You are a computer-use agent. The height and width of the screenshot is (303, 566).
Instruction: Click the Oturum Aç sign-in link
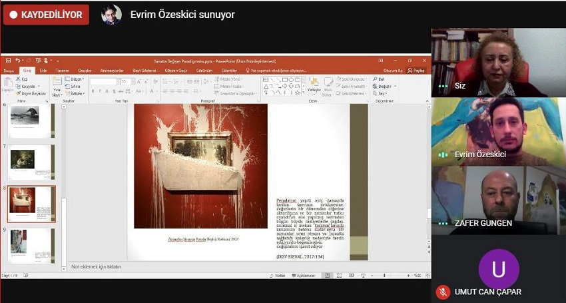[393, 70]
